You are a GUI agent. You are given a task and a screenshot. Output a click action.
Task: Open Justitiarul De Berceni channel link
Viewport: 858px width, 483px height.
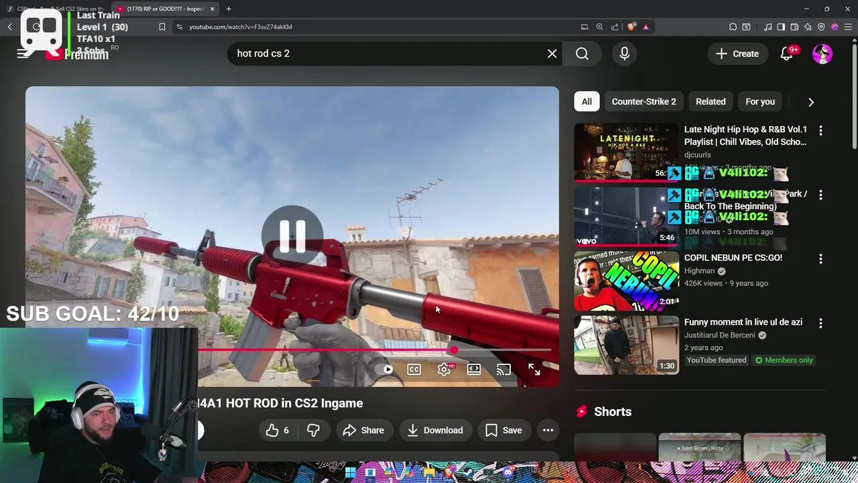pos(720,335)
